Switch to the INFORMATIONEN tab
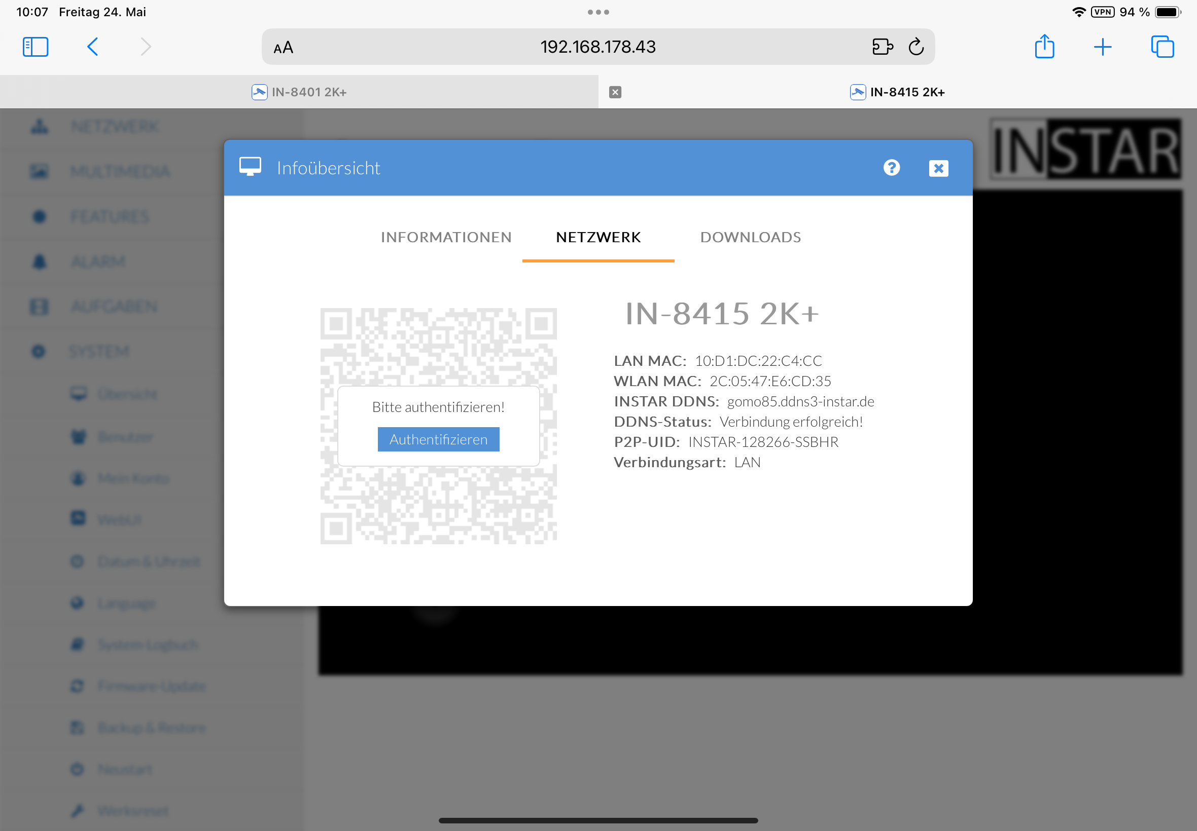Screen dimensions: 1197x831 coord(446,238)
